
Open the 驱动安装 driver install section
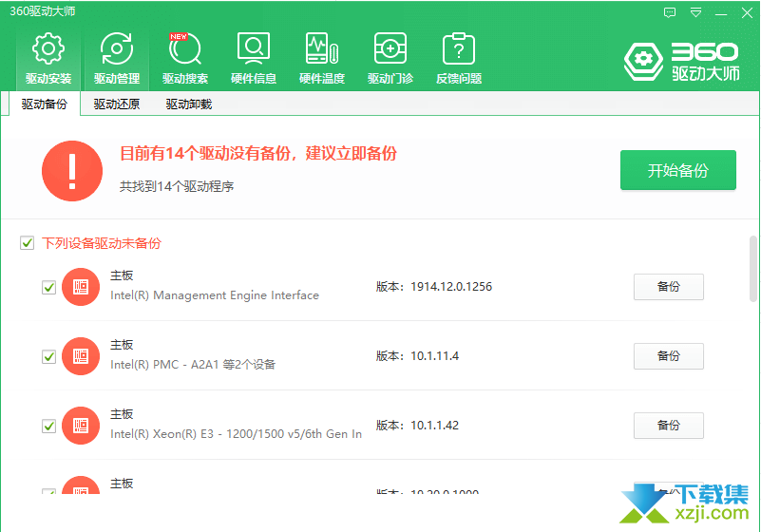pos(48,57)
